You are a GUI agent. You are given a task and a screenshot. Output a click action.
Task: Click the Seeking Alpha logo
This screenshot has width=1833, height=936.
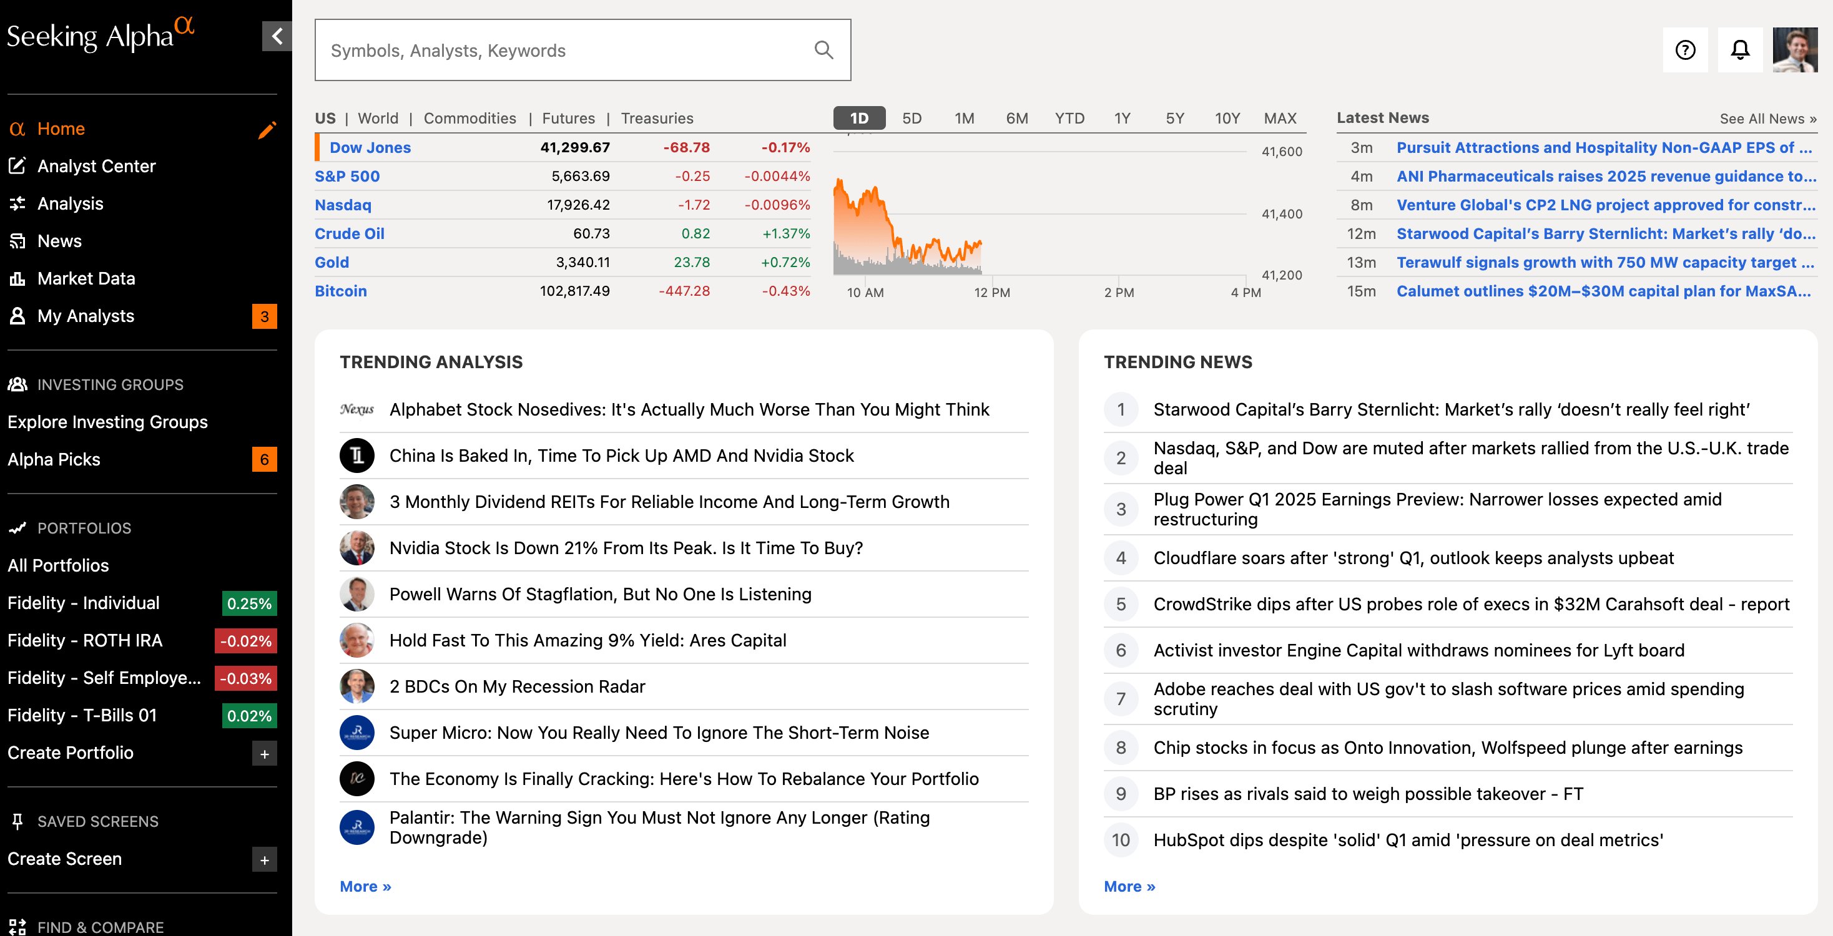(101, 34)
